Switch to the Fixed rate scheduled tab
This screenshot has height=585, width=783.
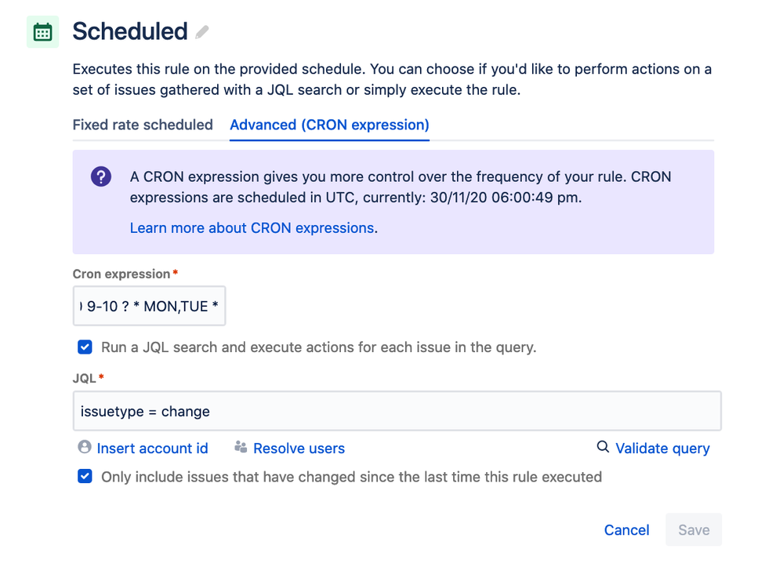[142, 125]
